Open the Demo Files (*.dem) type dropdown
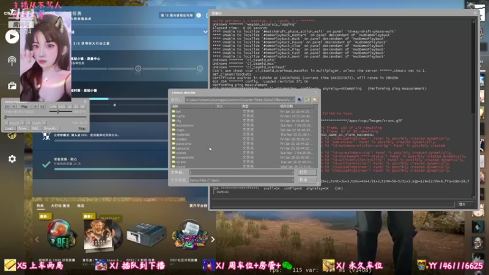Screen dimensions: 489x275 241,180
